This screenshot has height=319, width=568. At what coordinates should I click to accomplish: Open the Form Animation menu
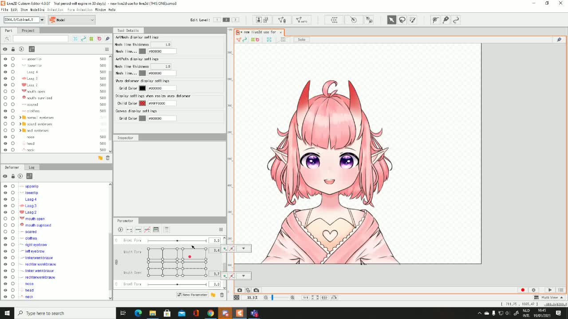tap(80, 10)
